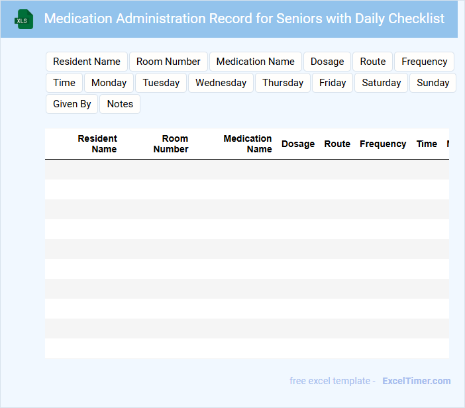This screenshot has height=408, width=465.
Task: Select the Frequency tag
Action: 424,62
